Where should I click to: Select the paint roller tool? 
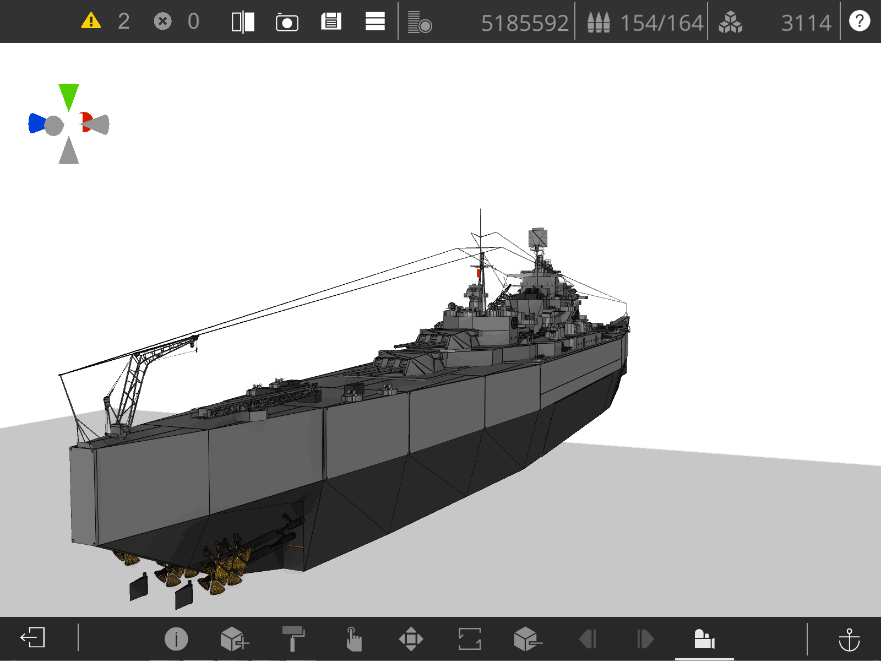coord(293,638)
